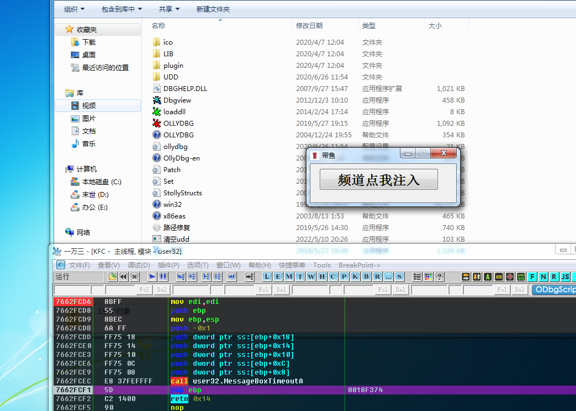The width and height of the screenshot is (576, 411).
Task: Open 窗口(W) menu in OllyDbg
Action: [x=229, y=265]
